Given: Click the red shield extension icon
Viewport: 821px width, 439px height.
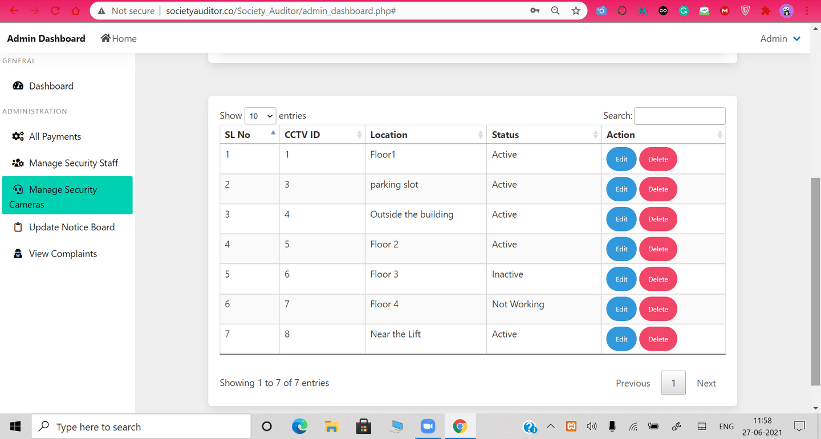Looking at the screenshot, I should [x=745, y=11].
